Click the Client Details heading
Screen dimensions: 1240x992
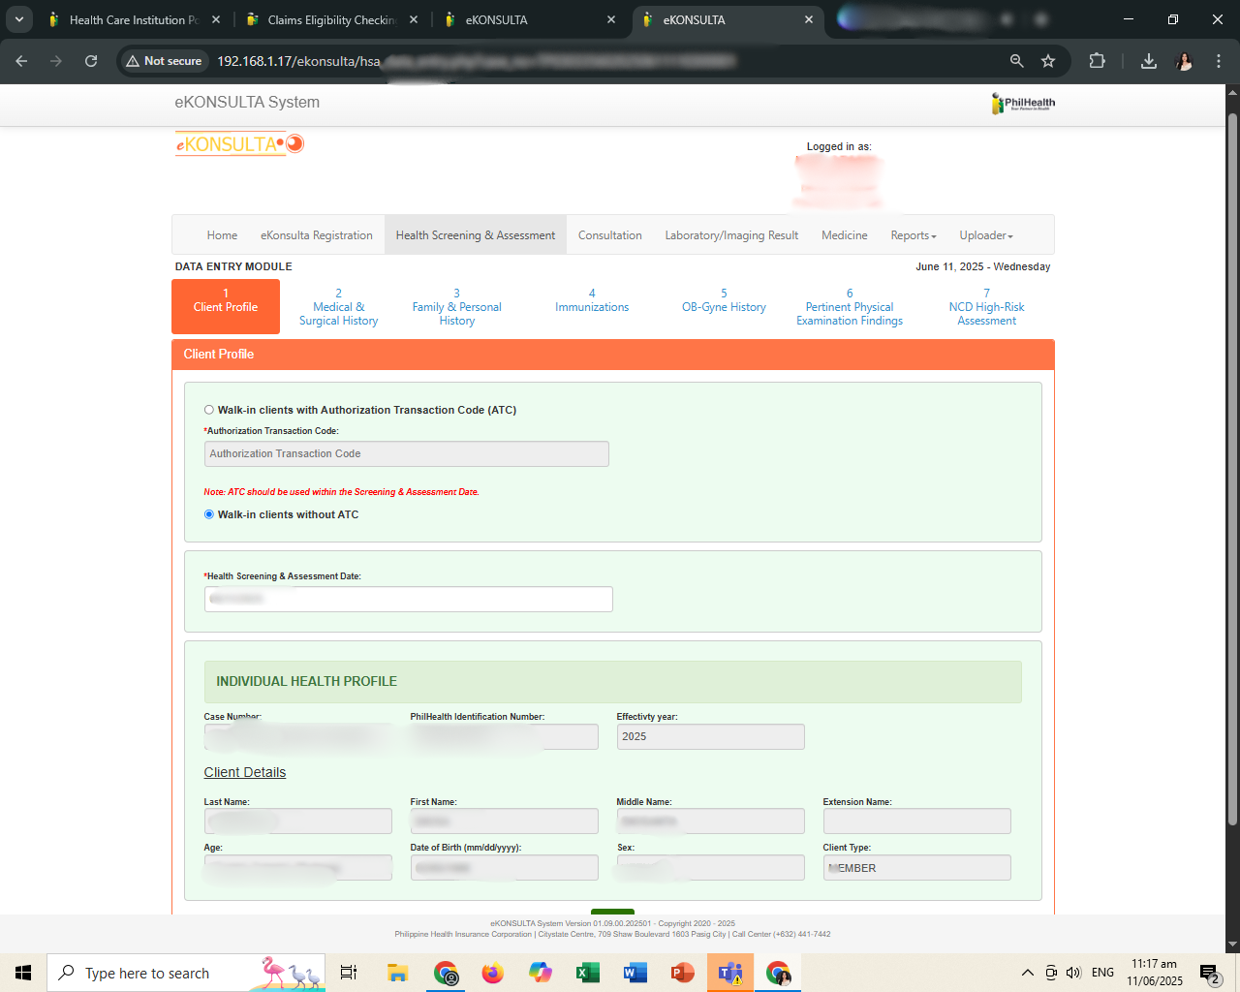coord(245,772)
